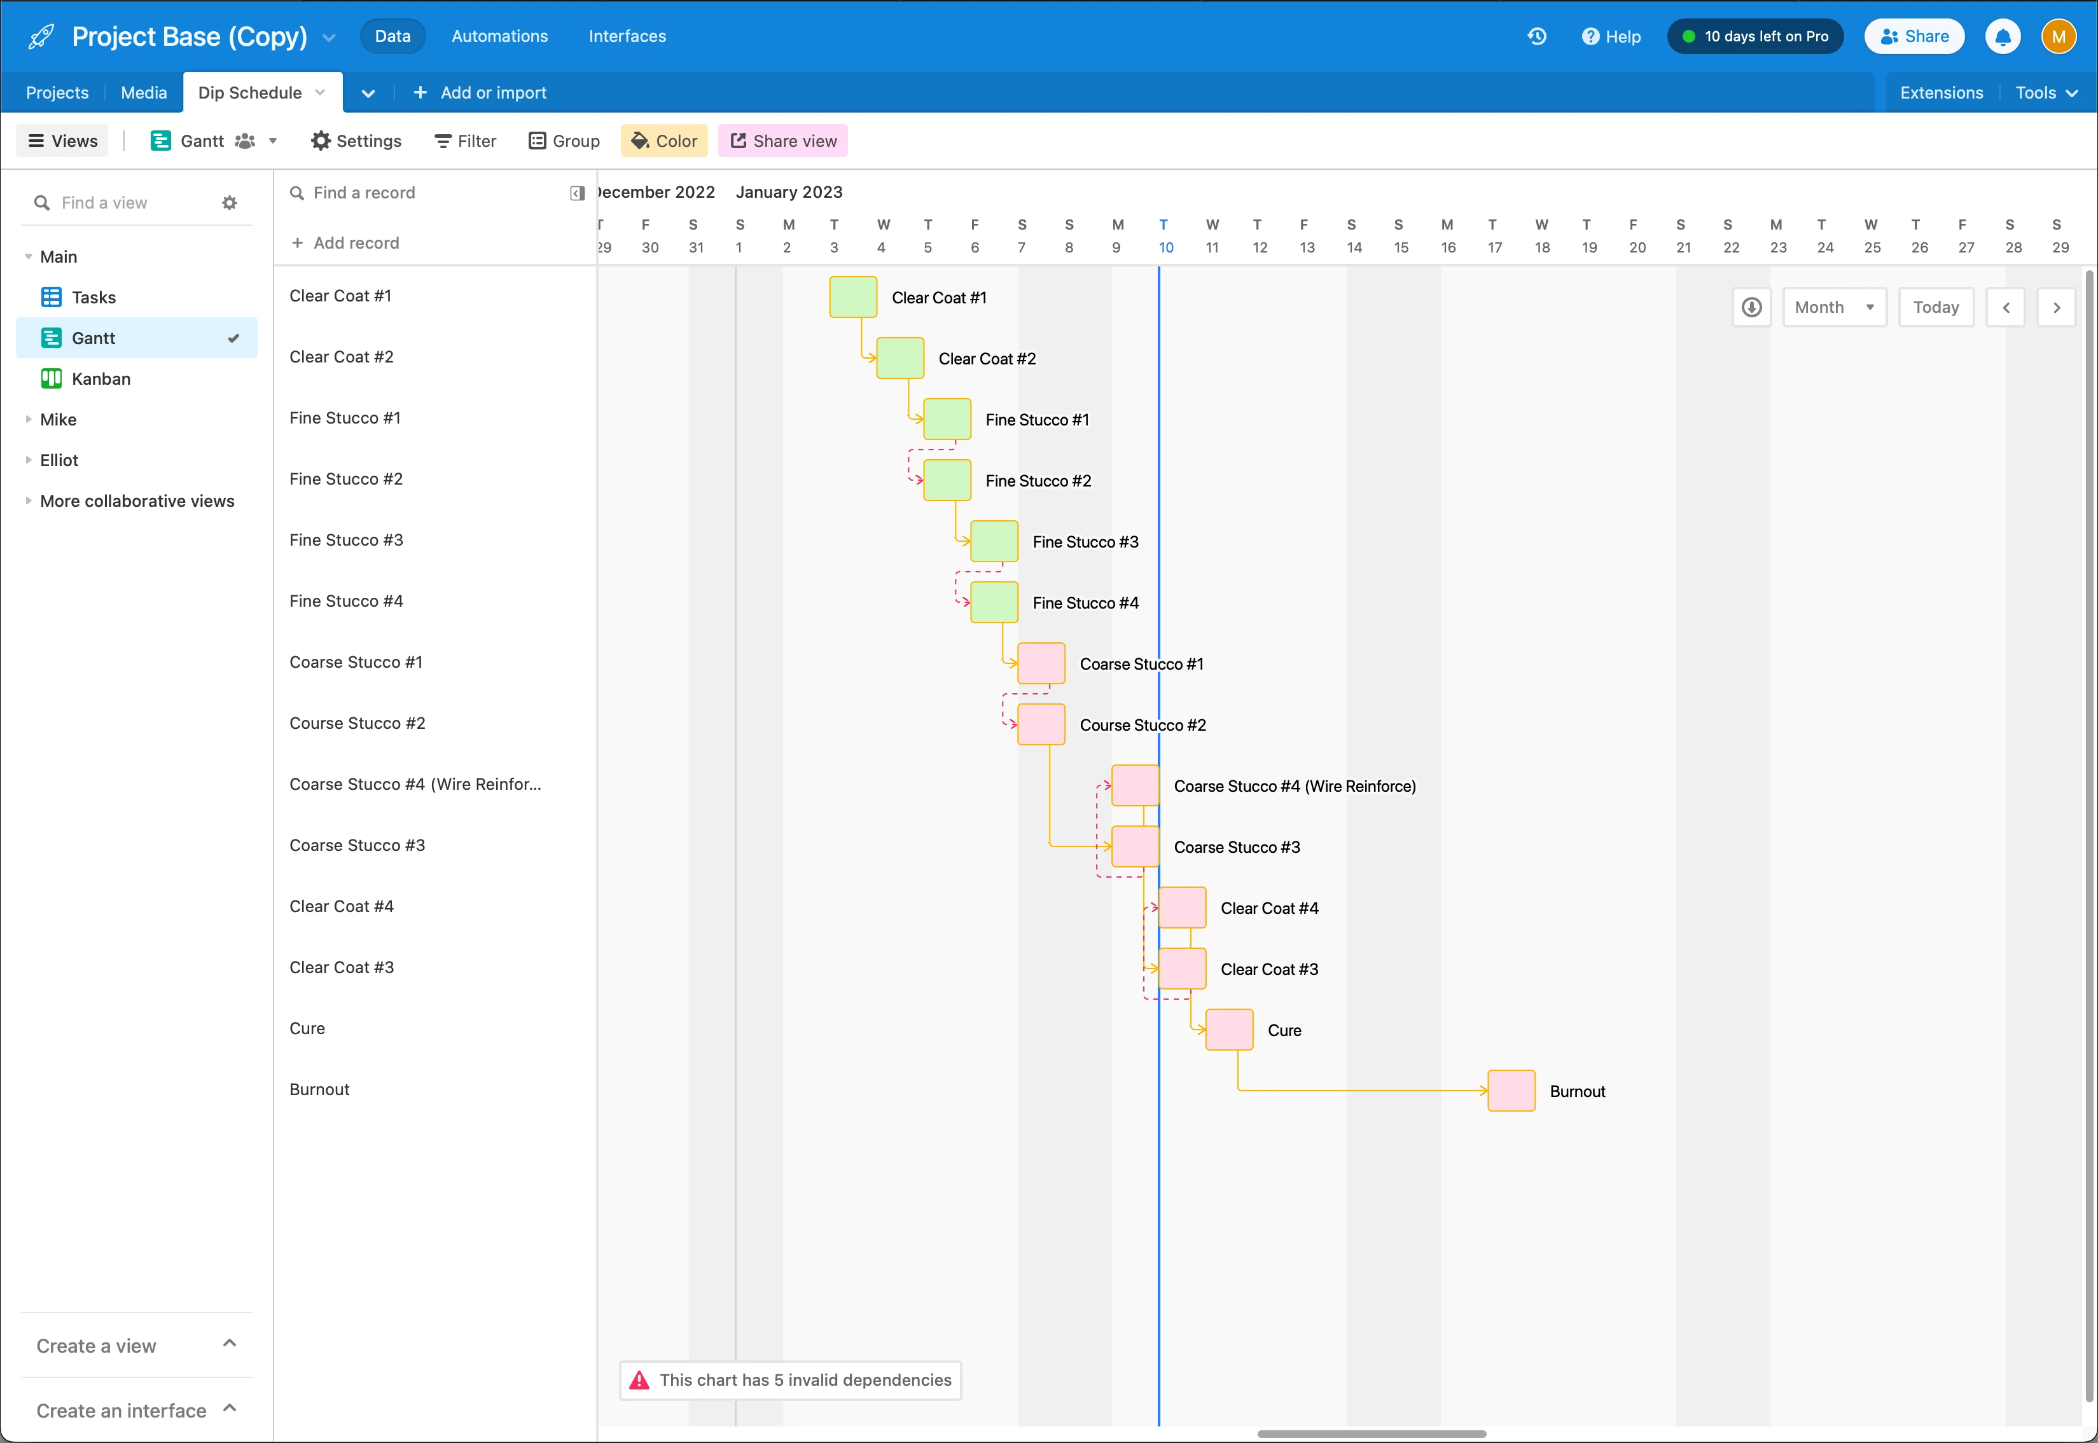Click the download/export chart icon
This screenshot has width=2098, height=1443.
point(1752,307)
